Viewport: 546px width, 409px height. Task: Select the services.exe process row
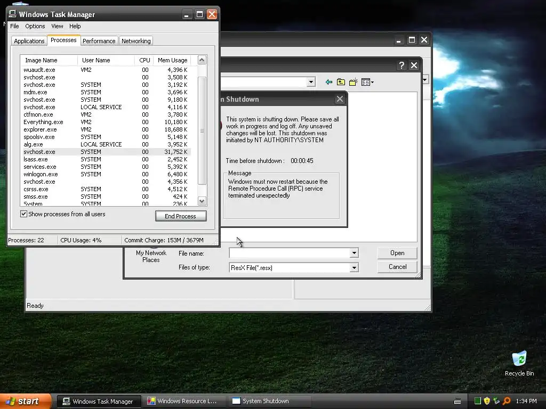106,167
